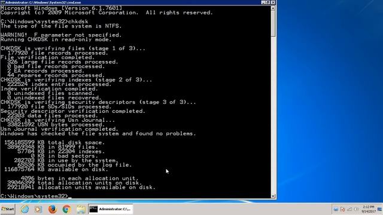Click '29218941 allocation units available on disk.' line
The width and height of the screenshot is (383, 215).
pyautogui.click(x=81, y=188)
